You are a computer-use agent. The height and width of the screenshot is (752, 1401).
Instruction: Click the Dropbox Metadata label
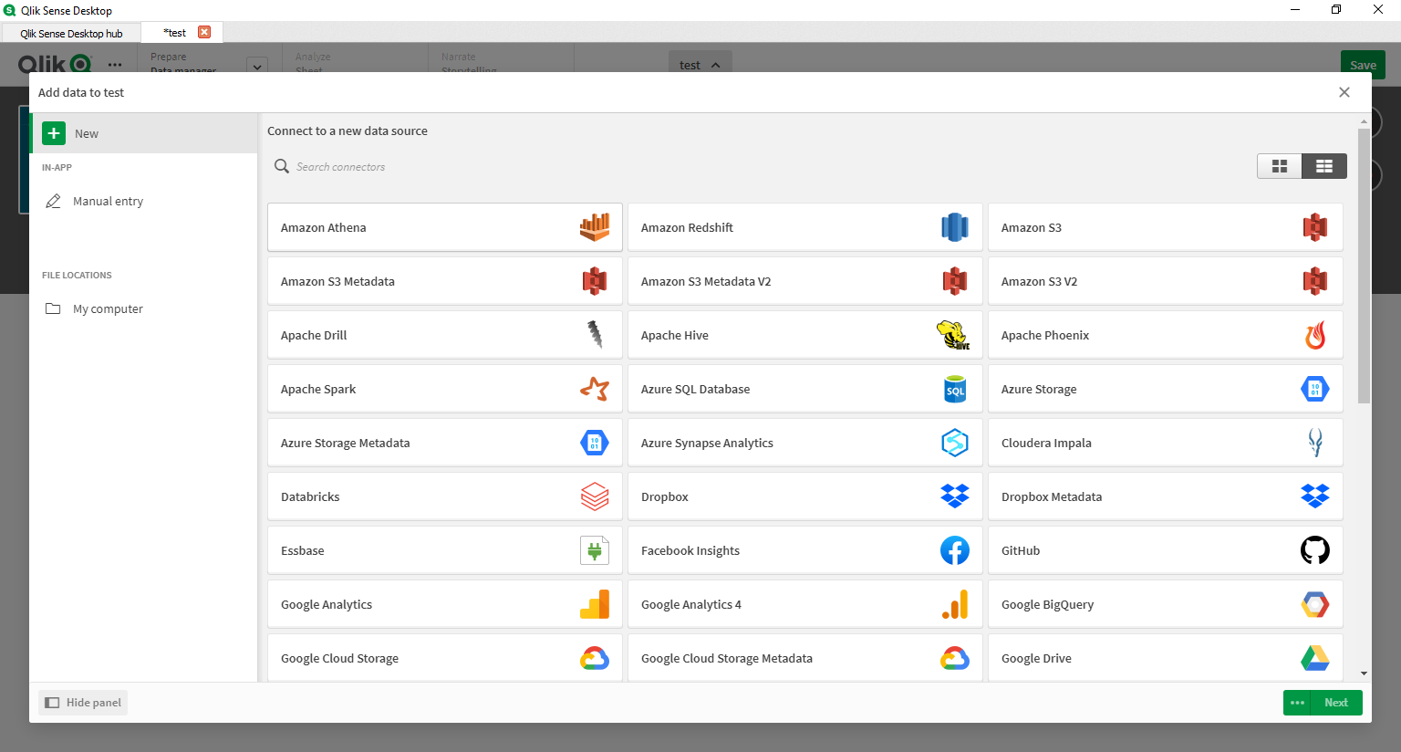tap(1052, 496)
